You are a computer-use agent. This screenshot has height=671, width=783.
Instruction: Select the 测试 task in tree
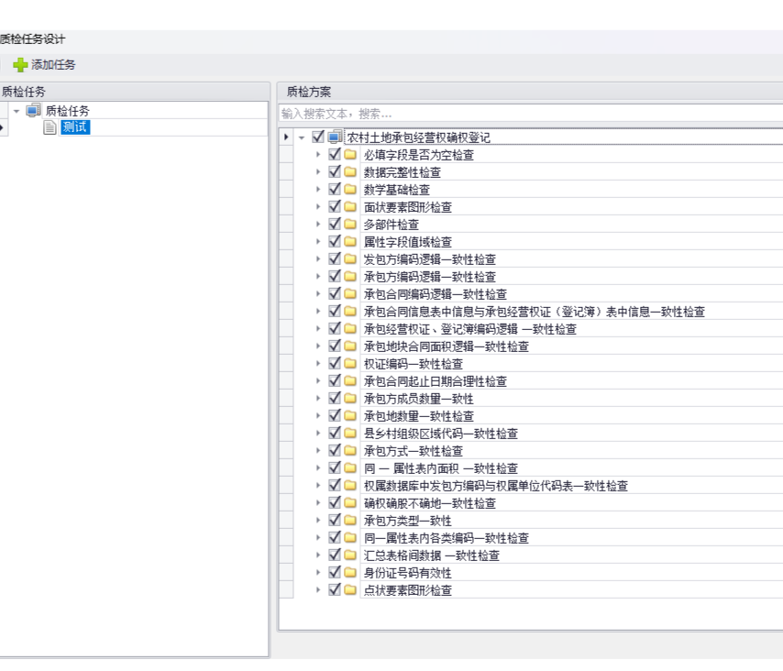(x=75, y=127)
